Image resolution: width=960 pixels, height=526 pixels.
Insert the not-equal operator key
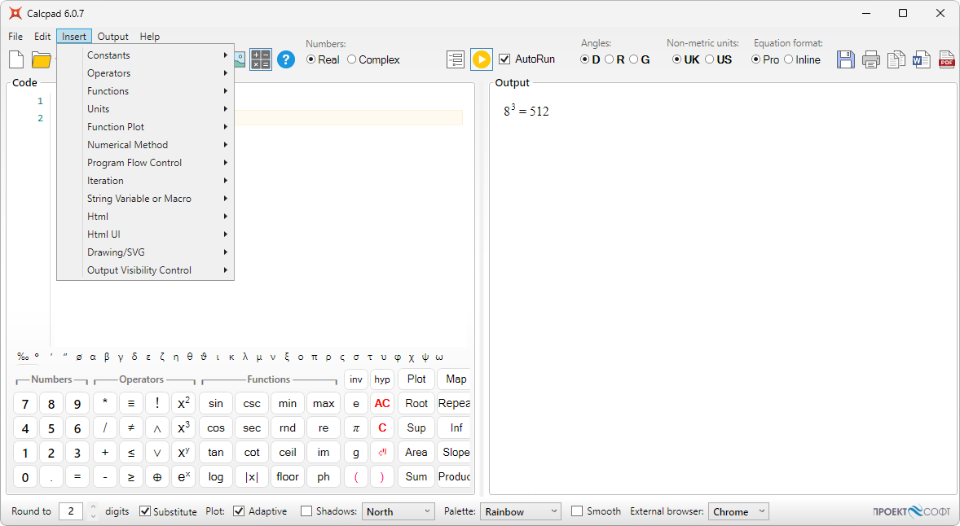point(131,427)
